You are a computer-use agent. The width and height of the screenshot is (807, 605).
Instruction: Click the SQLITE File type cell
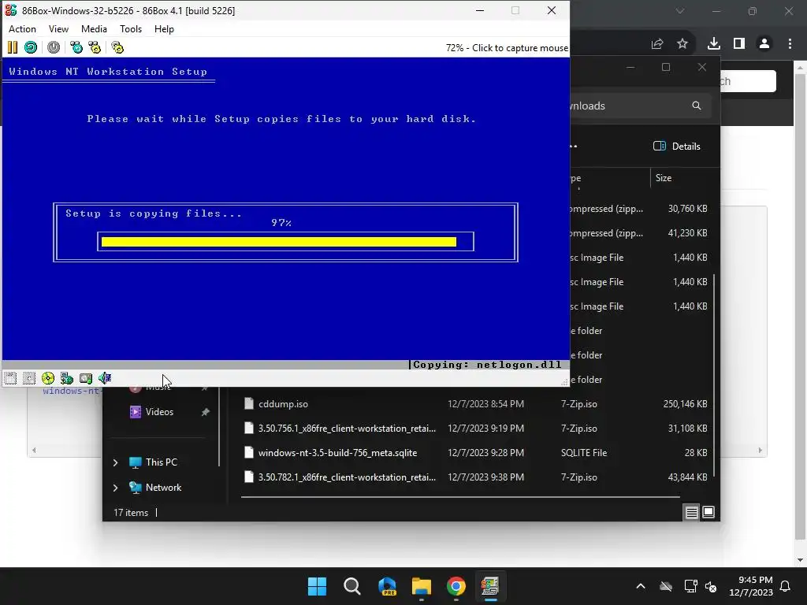[584, 453]
